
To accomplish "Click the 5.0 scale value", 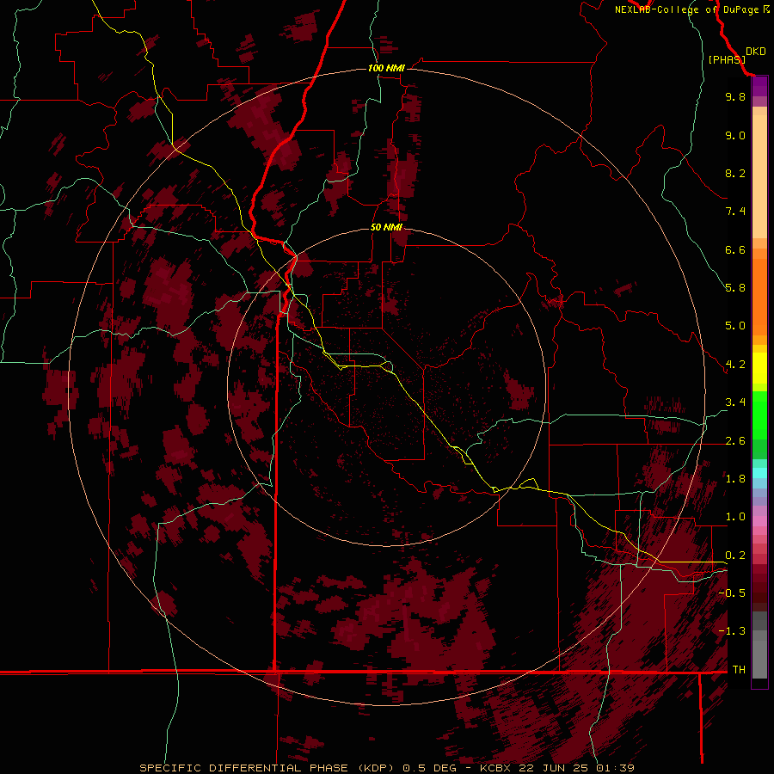I will click(x=735, y=326).
